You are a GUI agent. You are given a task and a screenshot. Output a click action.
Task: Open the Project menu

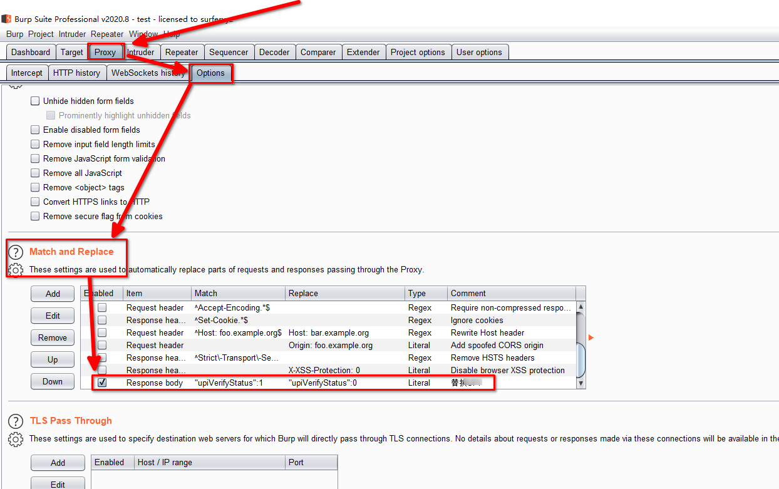click(41, 34)
